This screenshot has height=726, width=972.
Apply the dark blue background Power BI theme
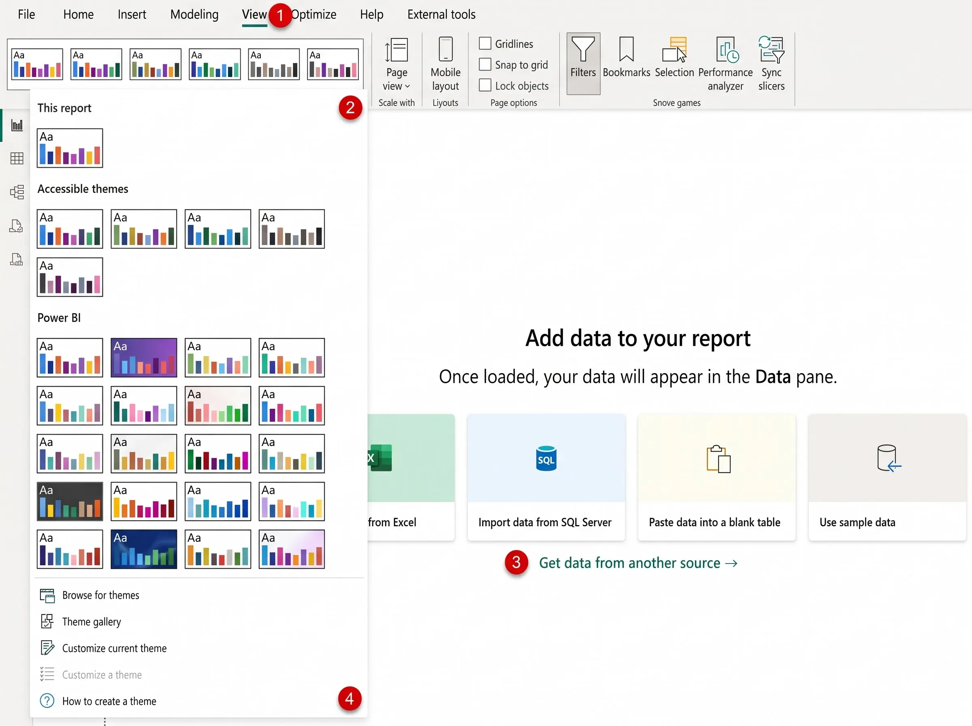(x=144, y=549)
